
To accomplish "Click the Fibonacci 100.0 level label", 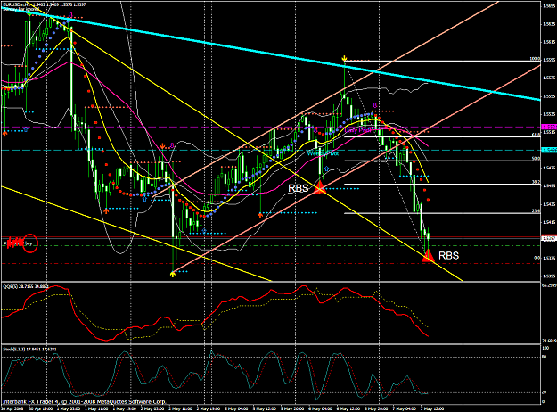I will (x=535, y=59).
